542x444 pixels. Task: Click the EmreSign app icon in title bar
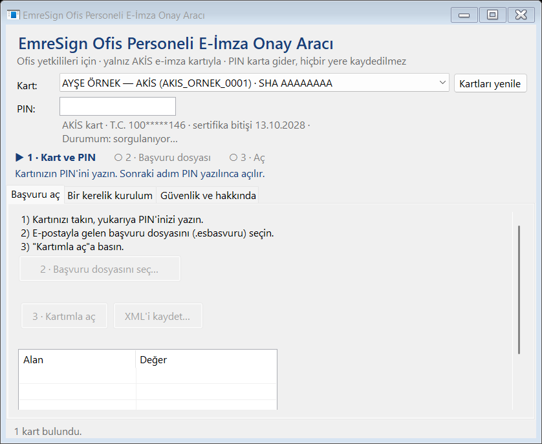(13, 16)
